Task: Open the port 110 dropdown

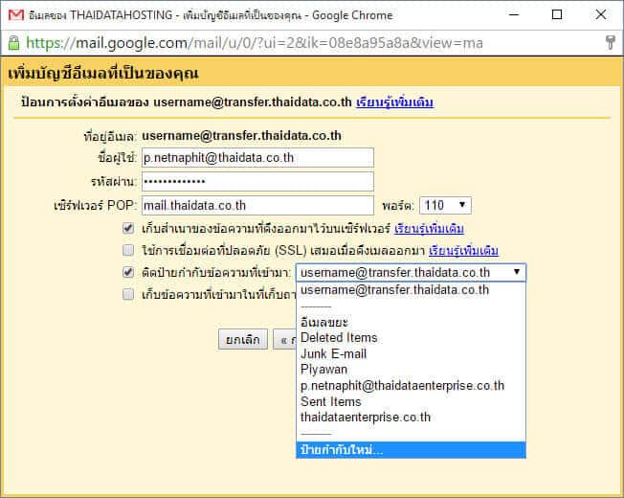Action: 445,205
